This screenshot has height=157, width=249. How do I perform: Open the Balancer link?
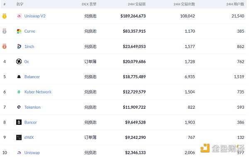[x=32, y=77]
